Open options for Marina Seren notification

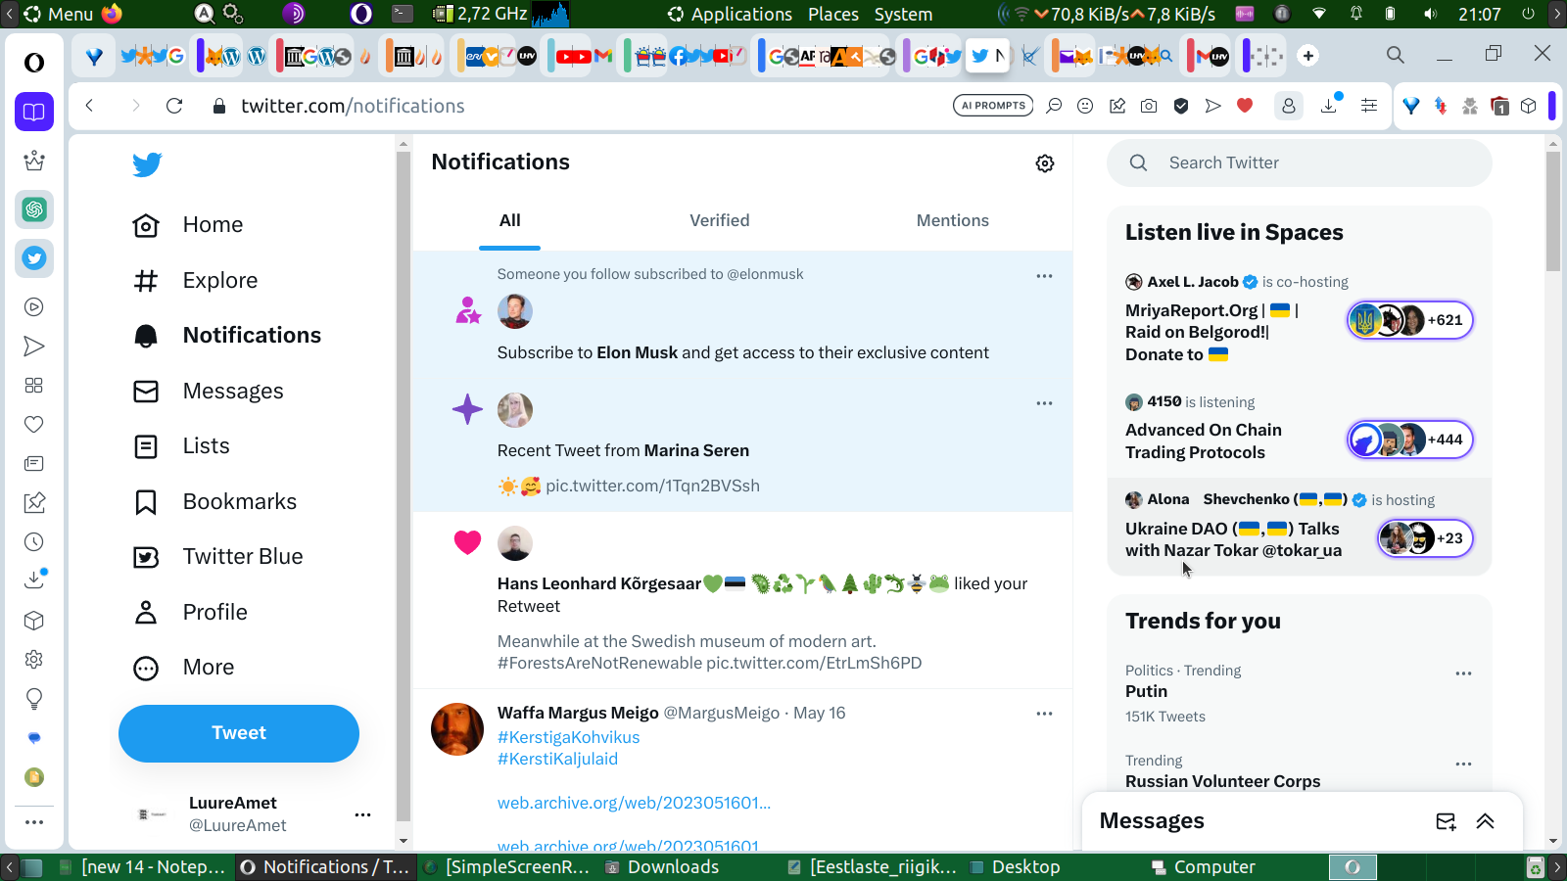pyautogui.click(x=1044, y=403)
